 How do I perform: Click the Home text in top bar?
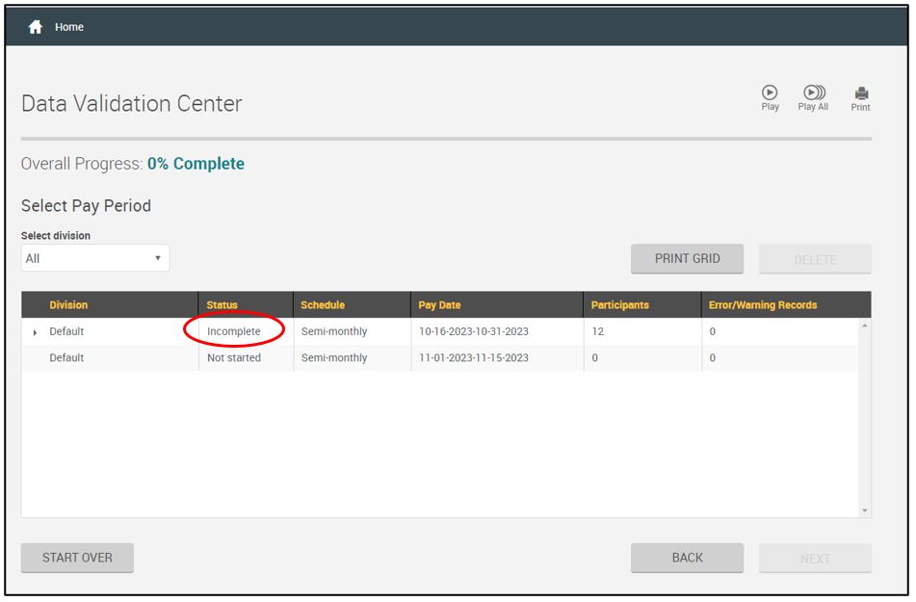point(69,27)
